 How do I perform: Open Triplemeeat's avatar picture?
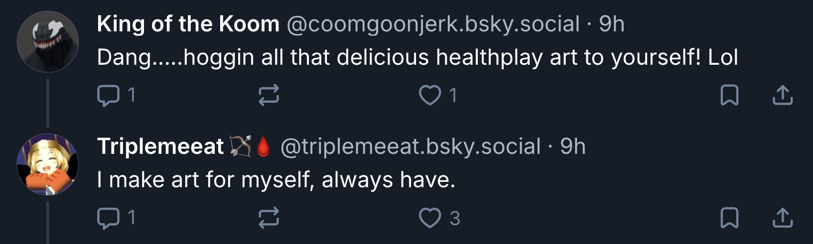pos(48,164)
